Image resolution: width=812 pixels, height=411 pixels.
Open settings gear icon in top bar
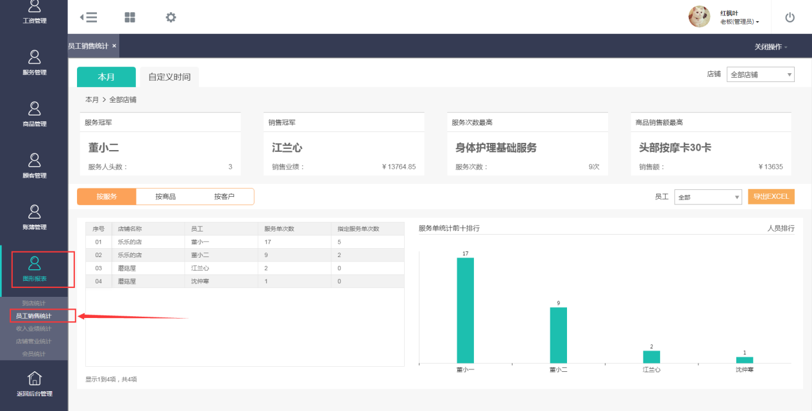[171, 17]
